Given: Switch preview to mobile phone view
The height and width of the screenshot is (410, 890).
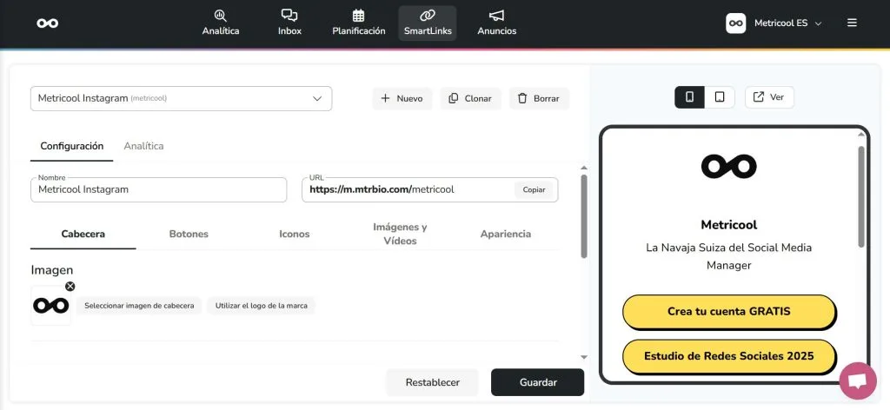Looking at the screenshot, I should 689,97.
